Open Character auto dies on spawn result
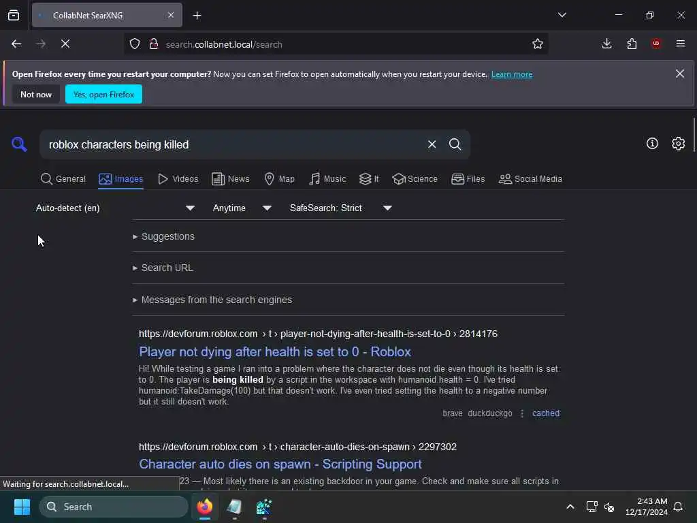The image size is (697, 523). pos(280,464)
